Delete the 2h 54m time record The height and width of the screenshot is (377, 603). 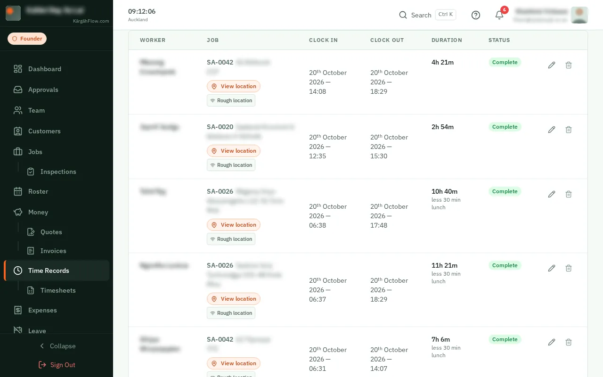coord(569,130)
